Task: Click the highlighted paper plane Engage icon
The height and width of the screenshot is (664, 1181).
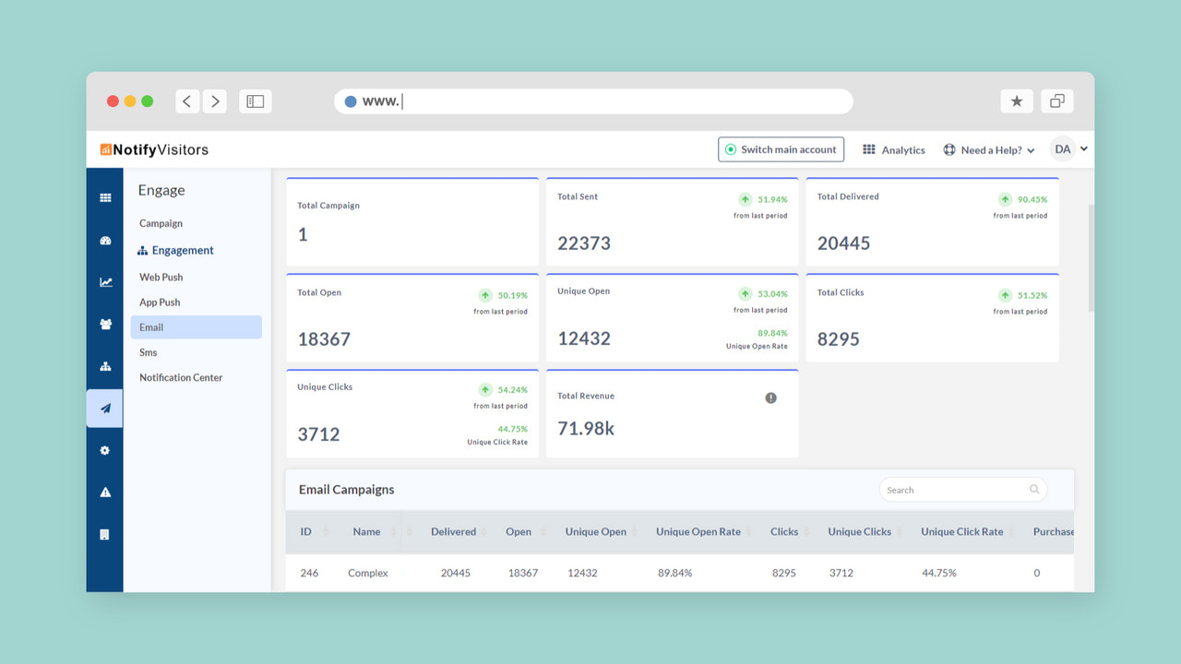Action: 104,408
